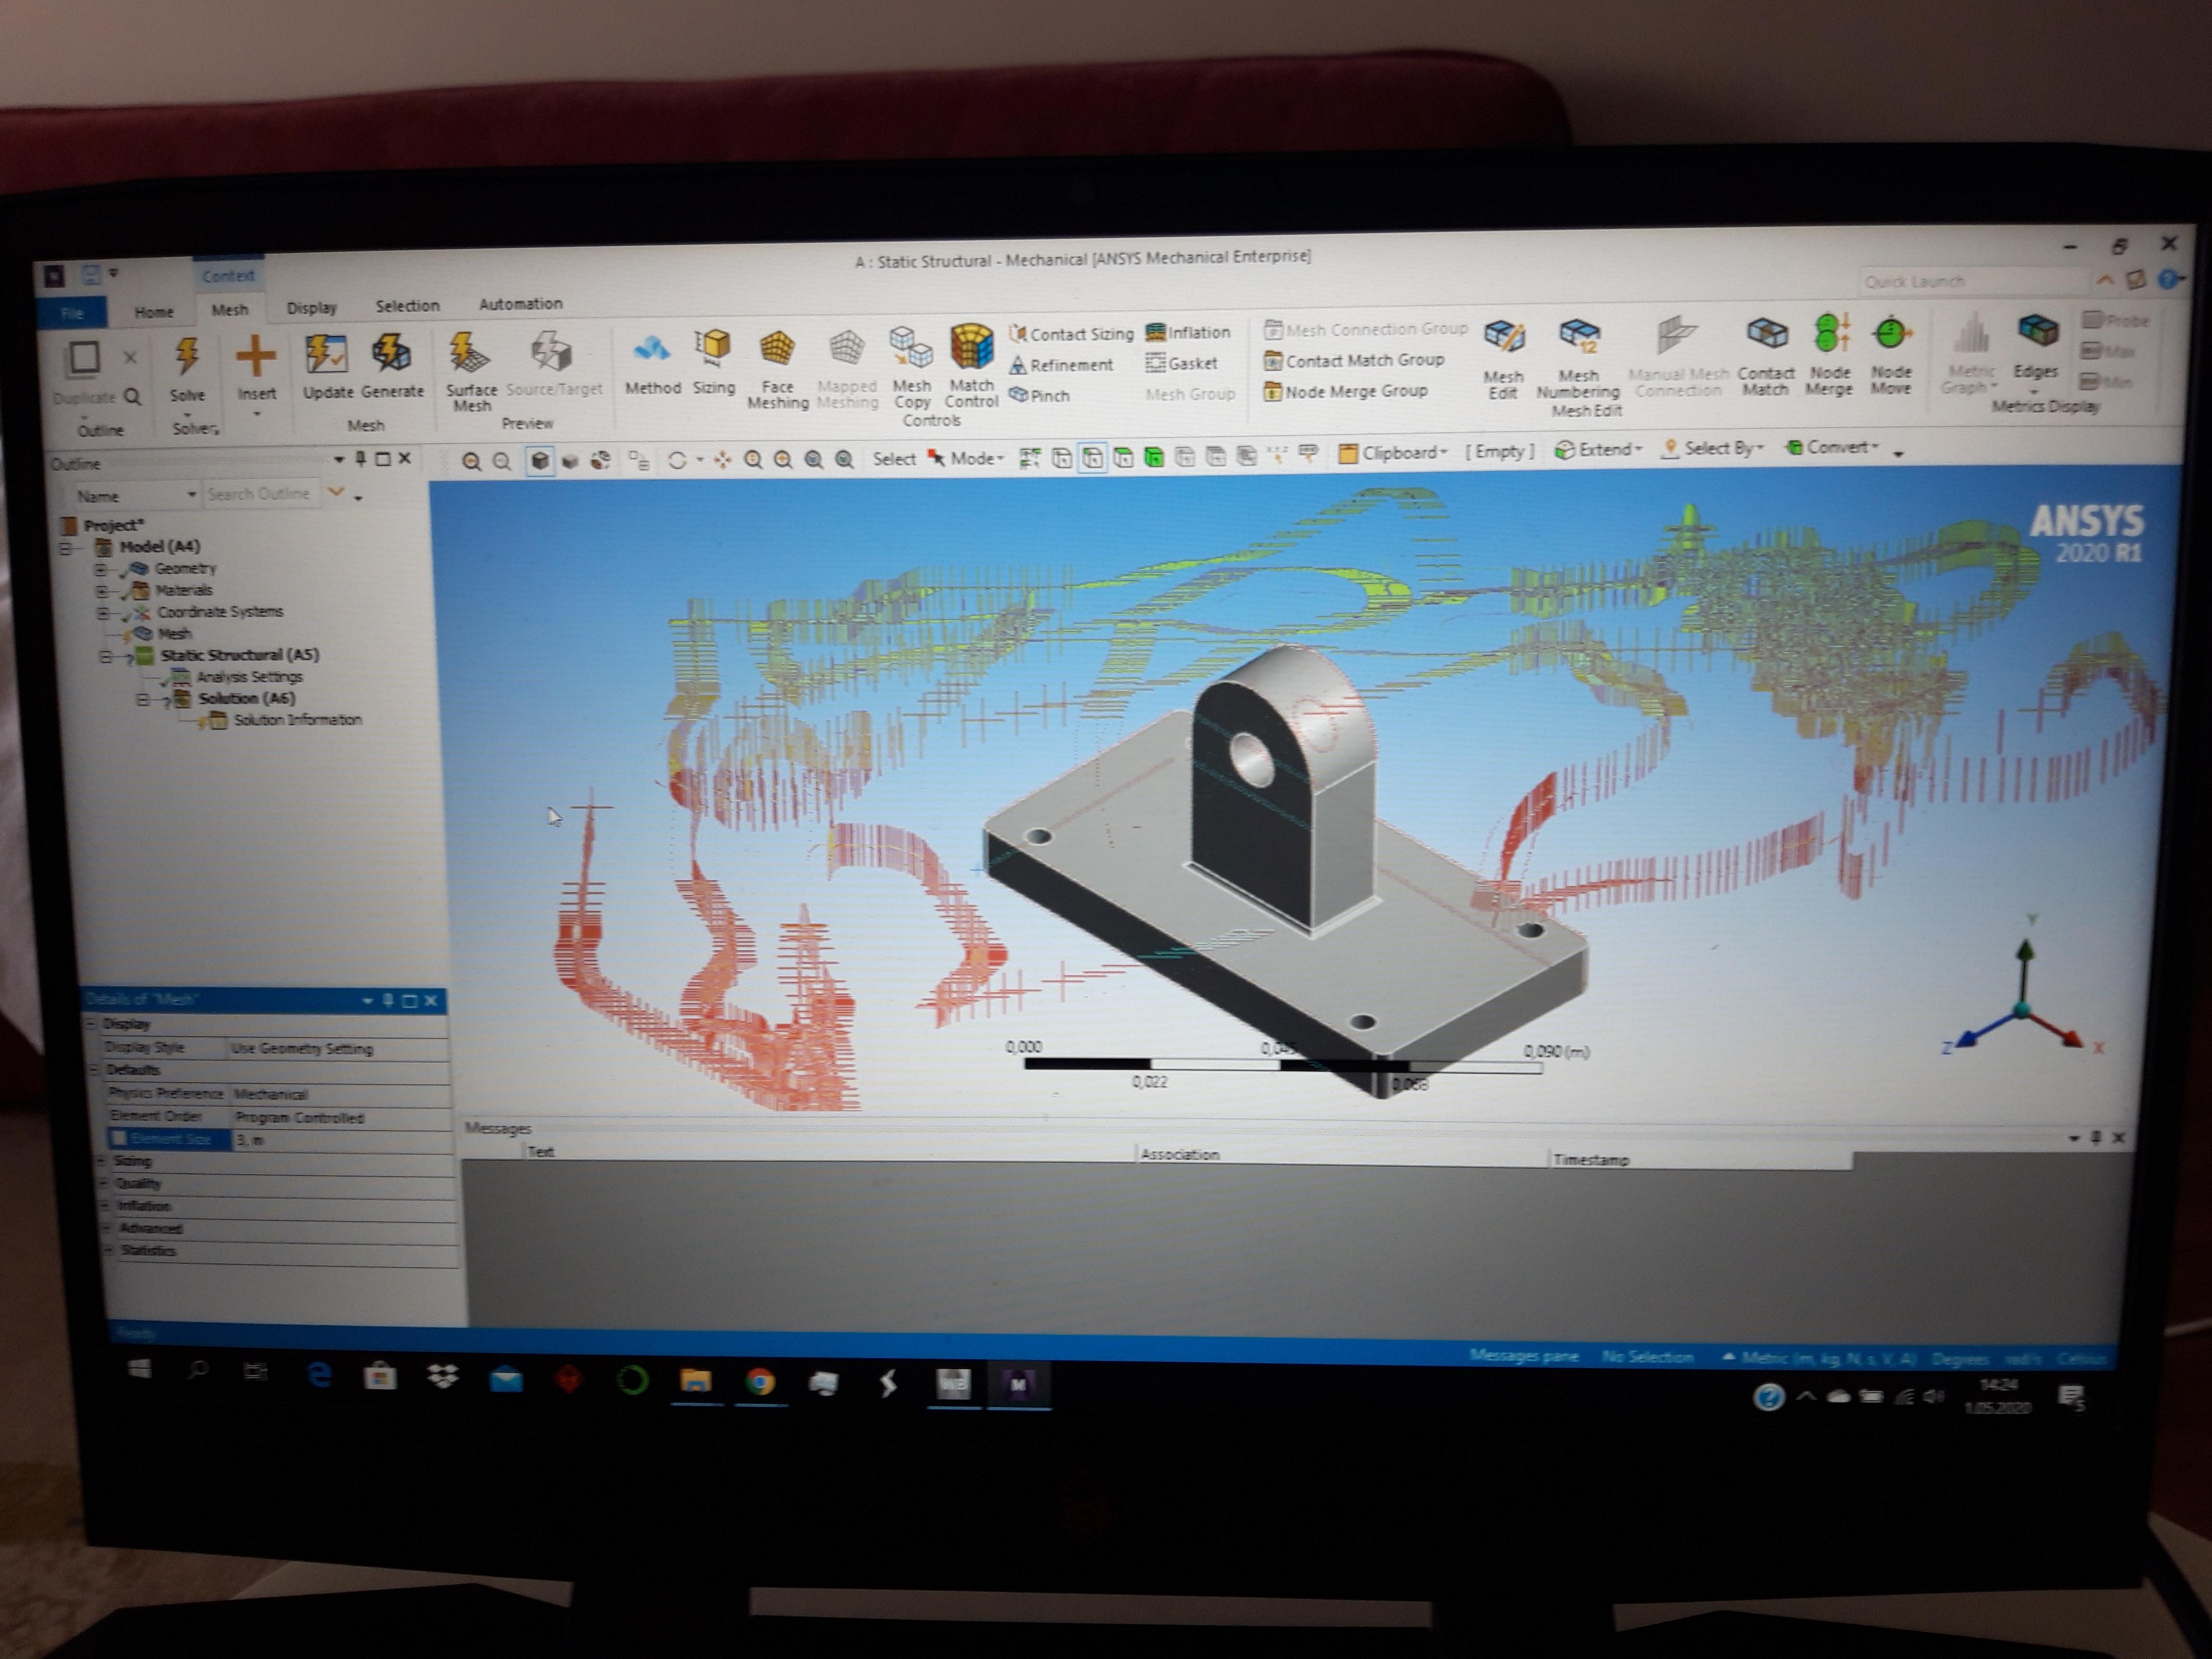Open the Mesh Edit tool
This screenshot has width=2212, height=1659.
coord(1503,360)
